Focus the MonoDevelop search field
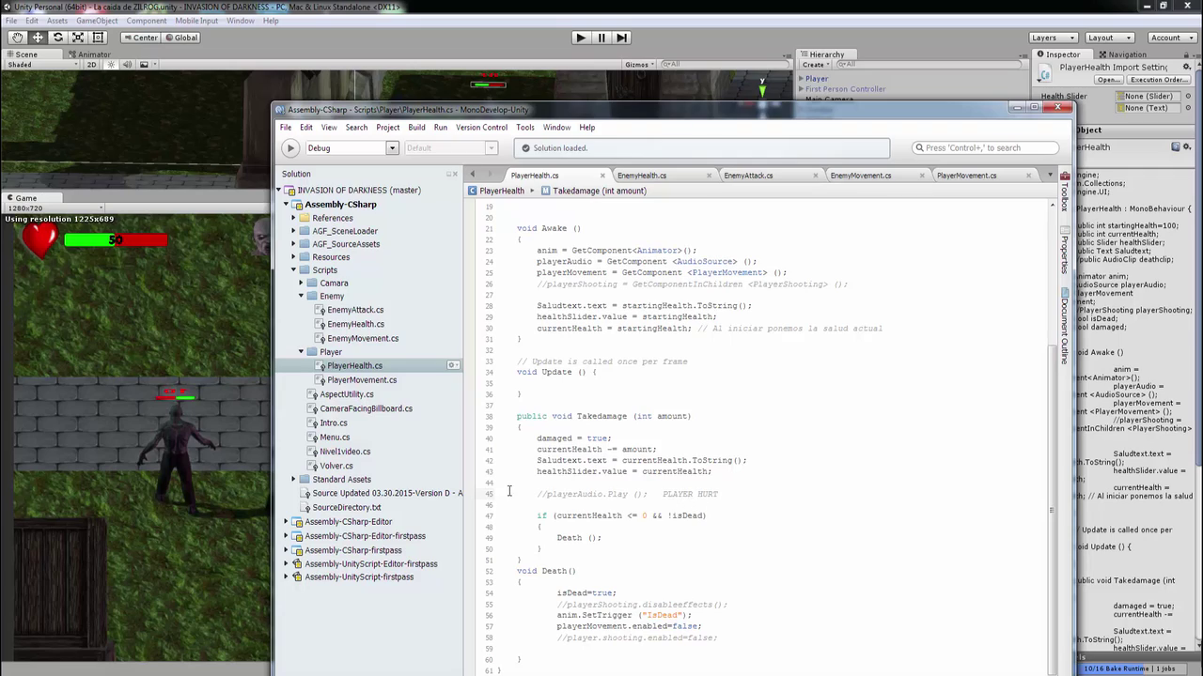Viewport: 1203px width, 676px height. coord(985,148)
